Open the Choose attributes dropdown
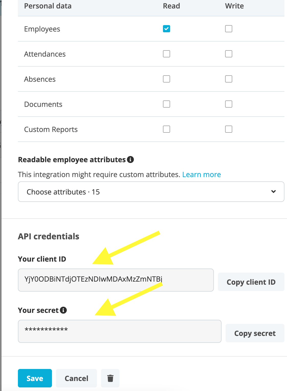 coord(151,192)
